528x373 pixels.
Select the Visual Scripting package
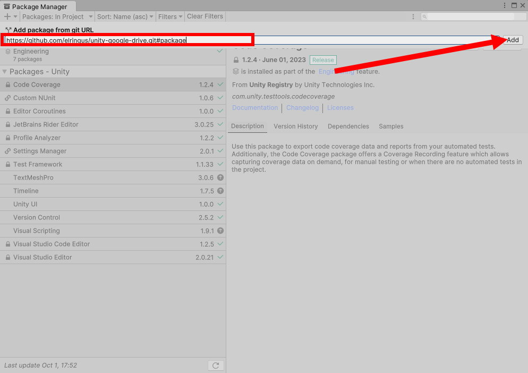click(113, 231)
